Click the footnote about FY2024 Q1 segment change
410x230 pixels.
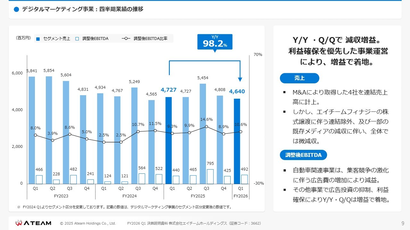[x=124, y=207]
